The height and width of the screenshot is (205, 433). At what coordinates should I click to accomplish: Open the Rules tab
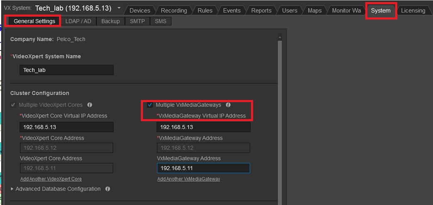[x=205, y=10]
